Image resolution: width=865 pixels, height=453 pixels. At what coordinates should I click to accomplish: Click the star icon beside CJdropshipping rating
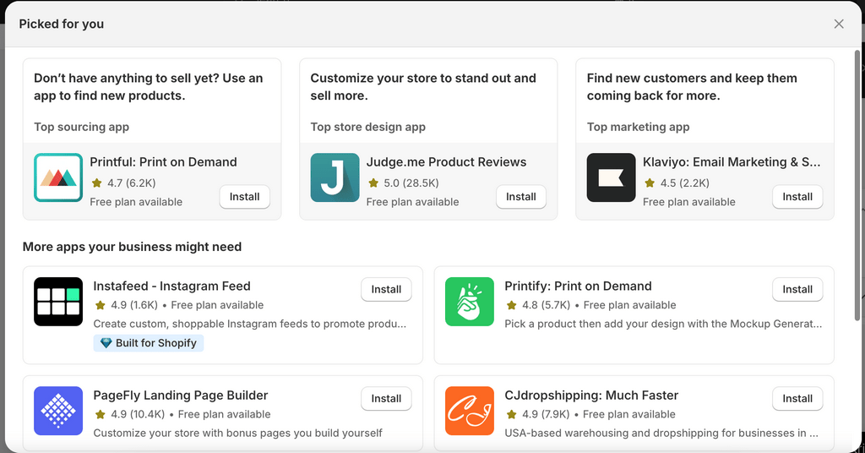click(x=511, y=414)
